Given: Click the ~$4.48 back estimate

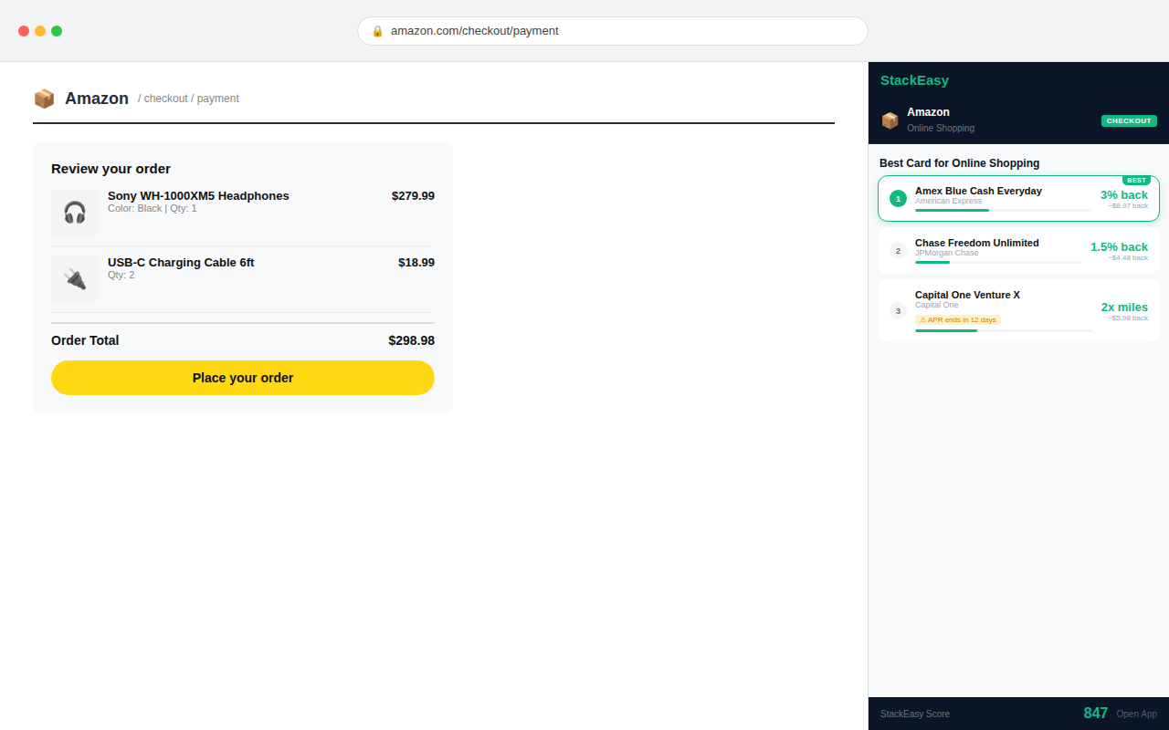Looking at the screenshot, I should point(1128,258).
